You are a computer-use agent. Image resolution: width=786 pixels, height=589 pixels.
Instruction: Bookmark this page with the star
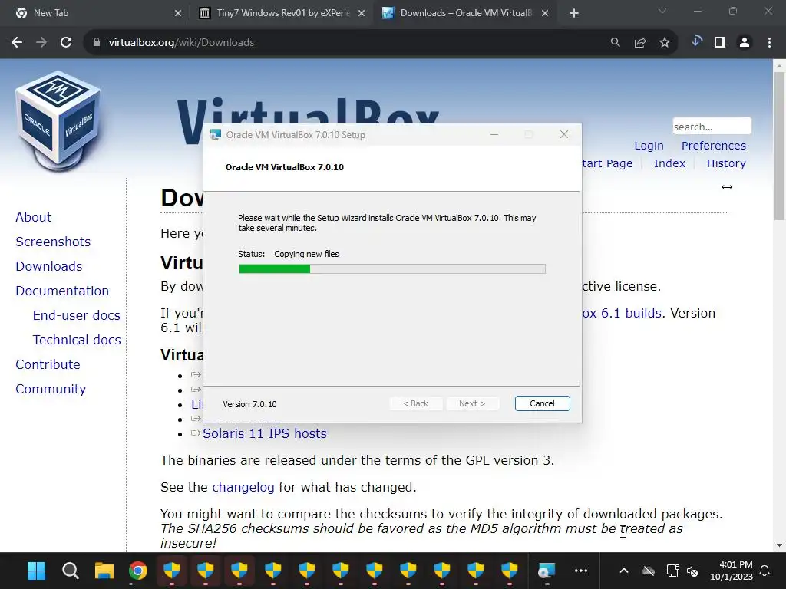(665, 43)
